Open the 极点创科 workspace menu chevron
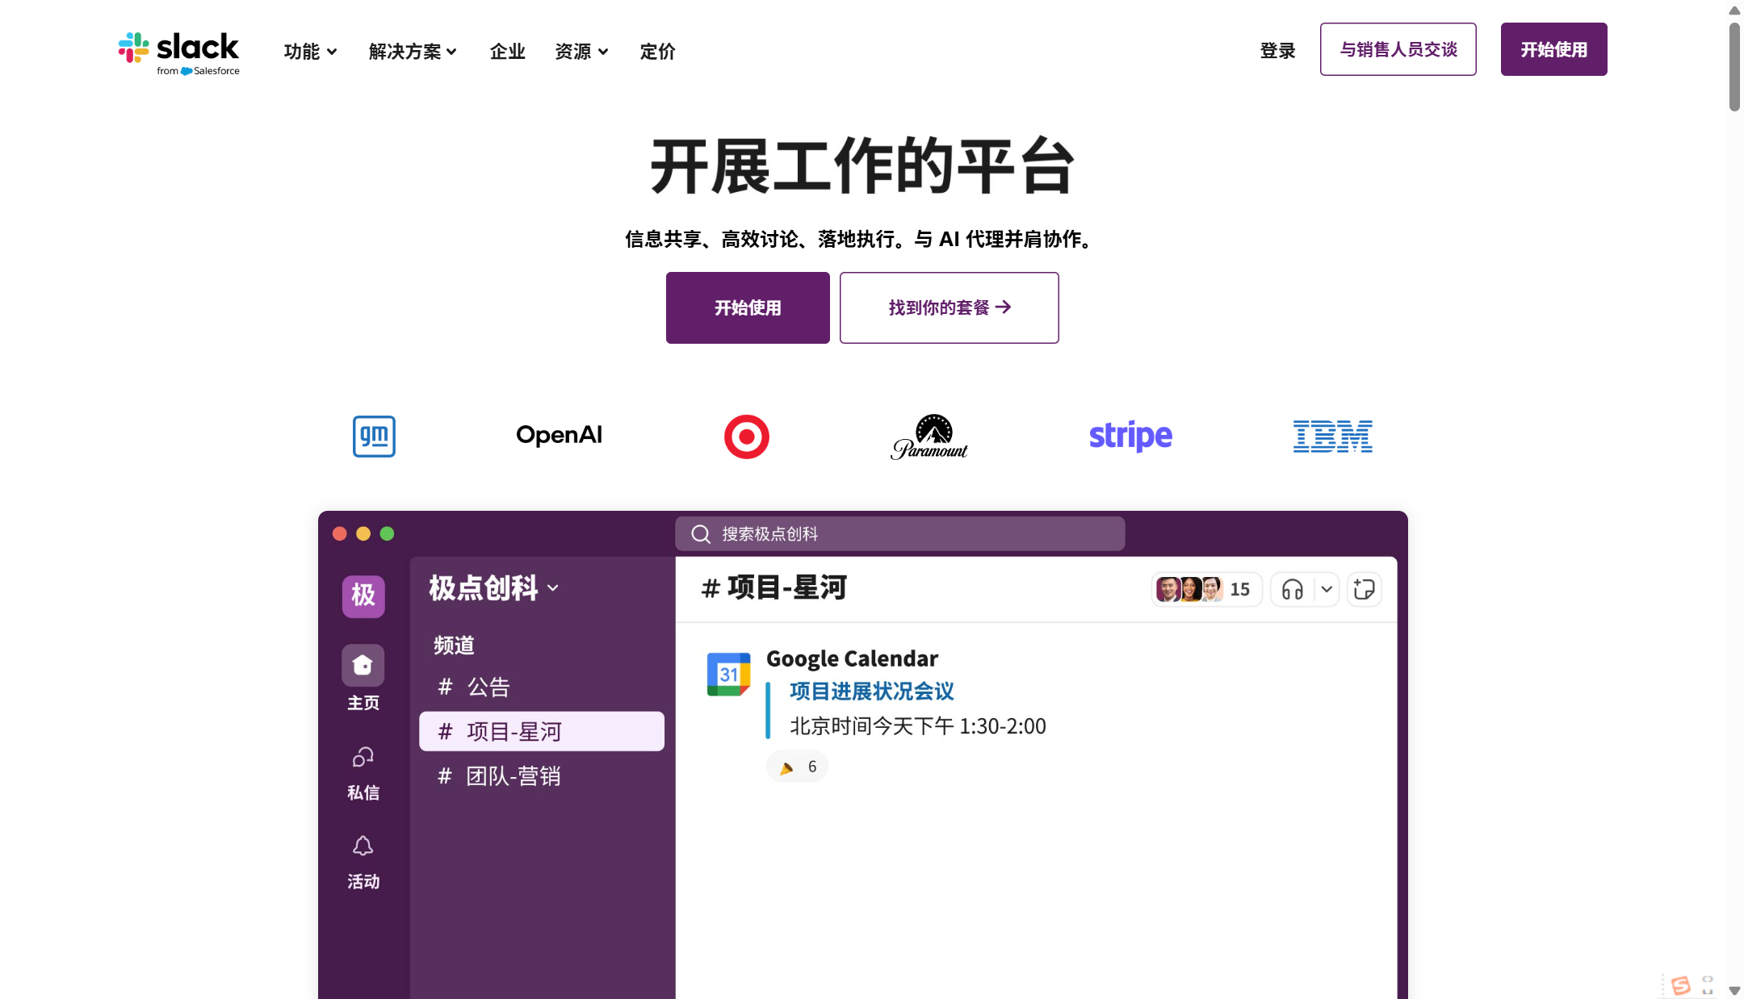This screenshot has height=999, width=1744. (553, 588)
